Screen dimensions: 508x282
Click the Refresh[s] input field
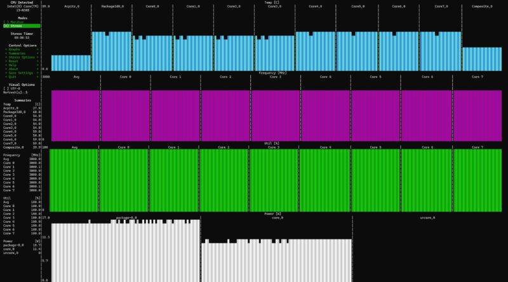(15, 92)
